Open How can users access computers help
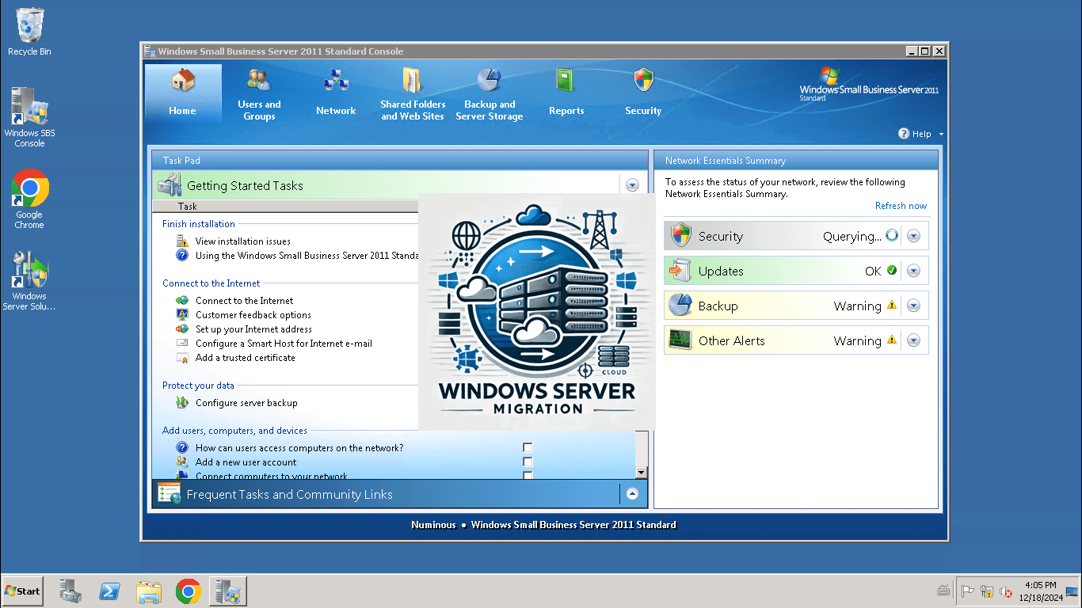 (299, 448)
